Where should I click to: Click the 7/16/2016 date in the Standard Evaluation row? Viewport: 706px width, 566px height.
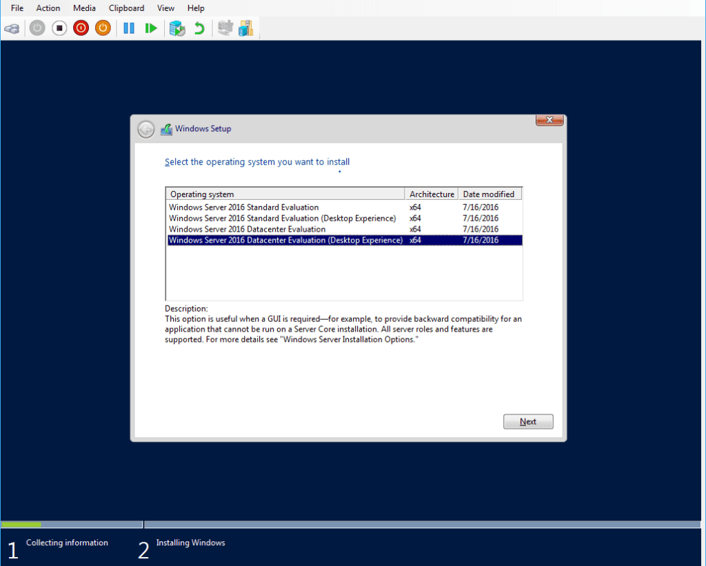[x=481, y=207]
